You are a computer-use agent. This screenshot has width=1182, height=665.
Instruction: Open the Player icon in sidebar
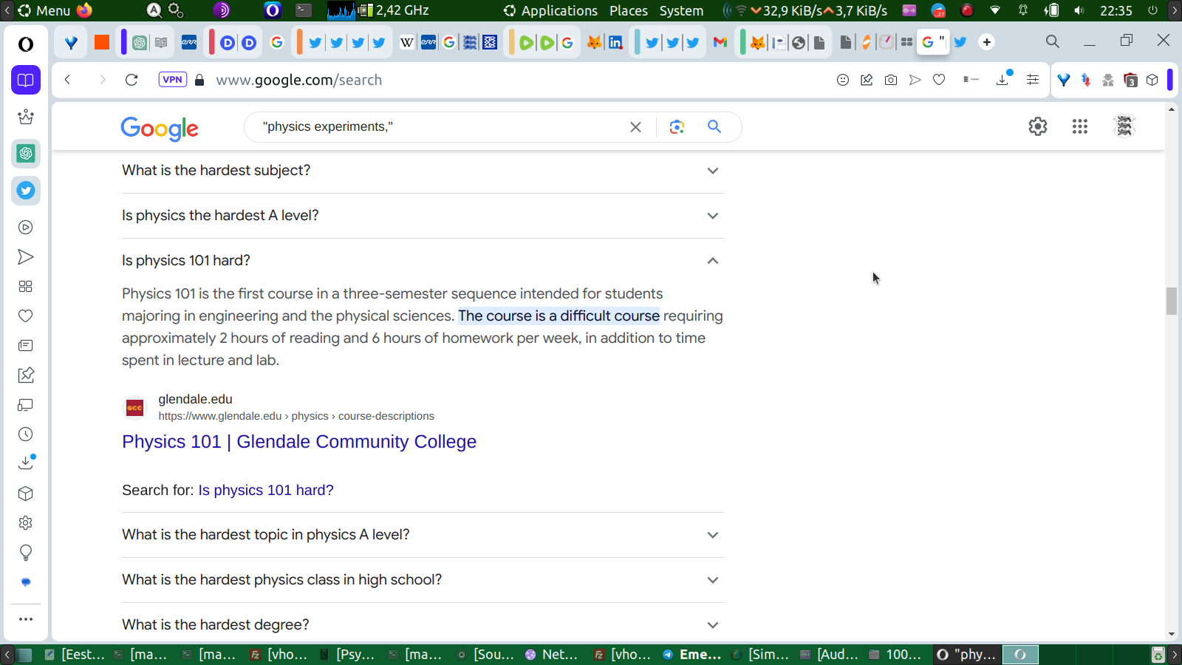[x=26, y=228]
